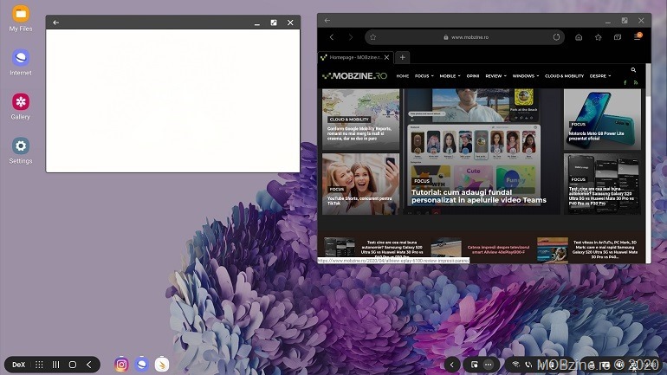Open bottom-row Galaxy S20 autonomy article
667x375 pixels.
[x=392, y=249]
